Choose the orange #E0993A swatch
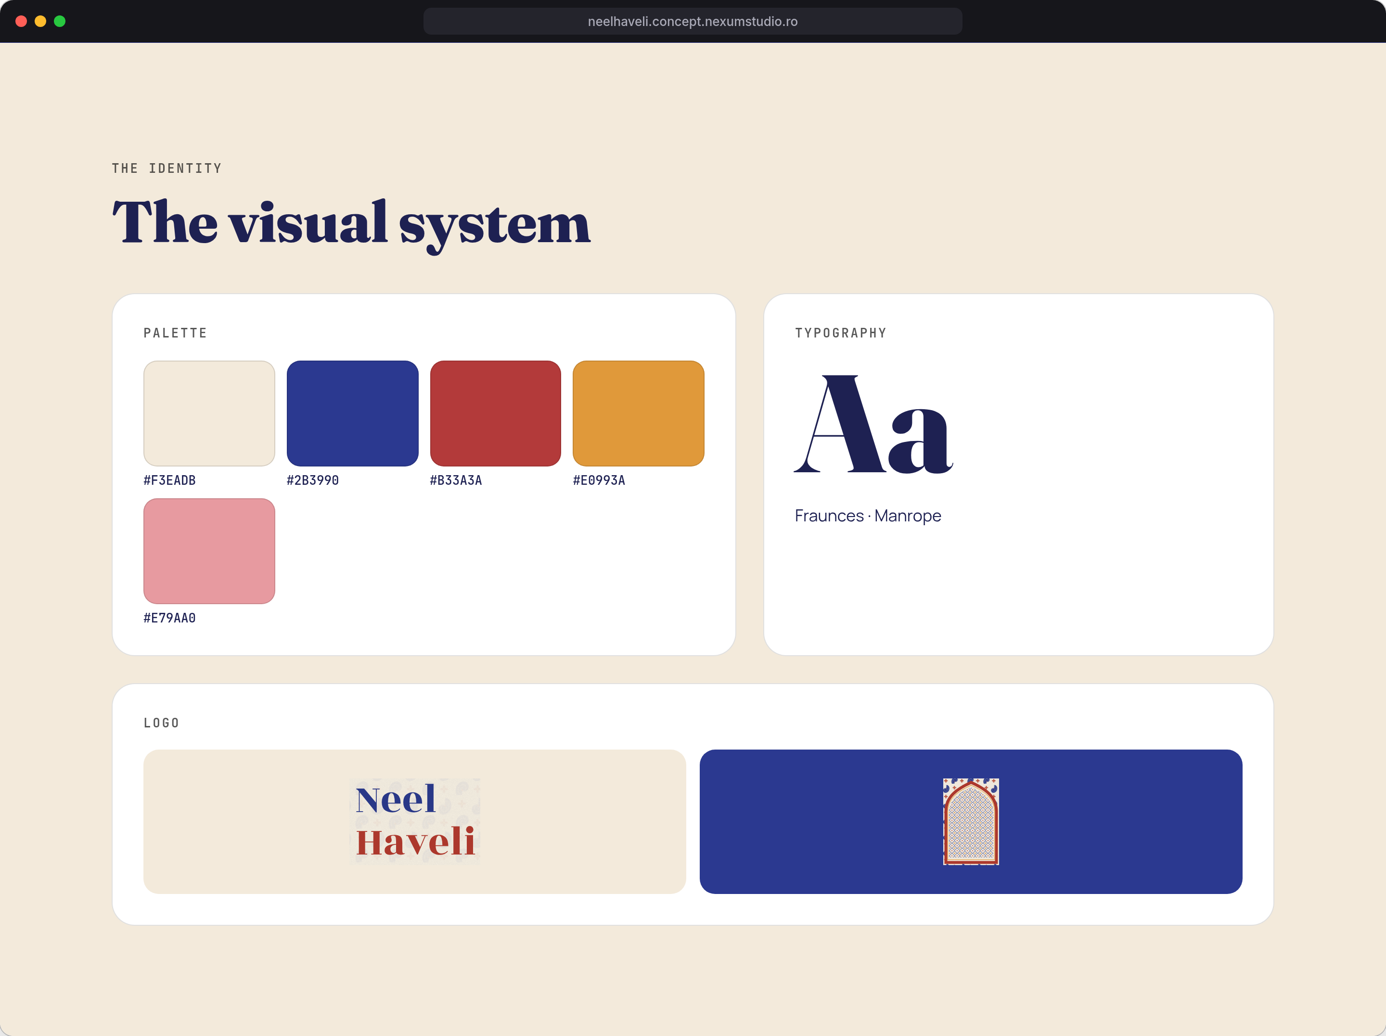 [639, 413]
